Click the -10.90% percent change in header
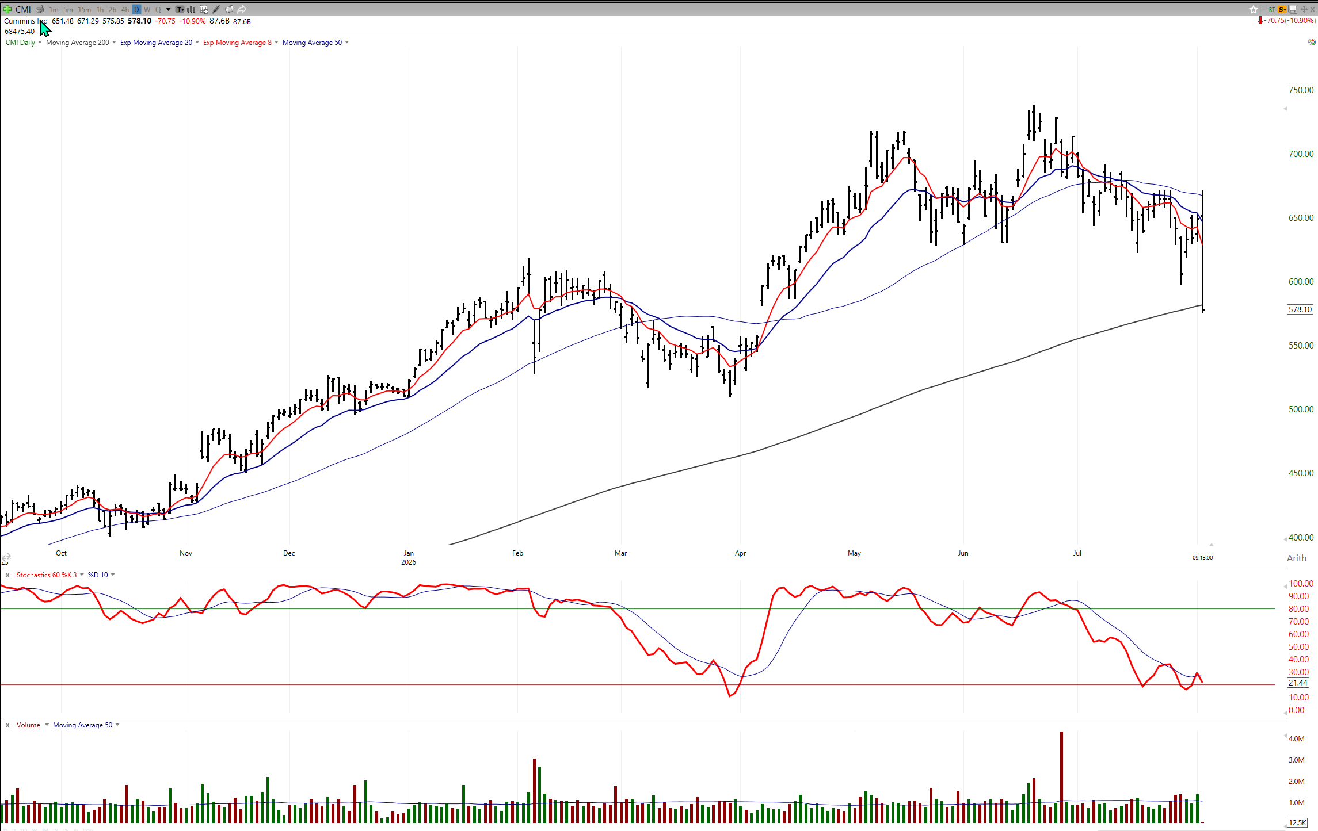The height and width of the screenshot is (831, 1318). point(192,21)
